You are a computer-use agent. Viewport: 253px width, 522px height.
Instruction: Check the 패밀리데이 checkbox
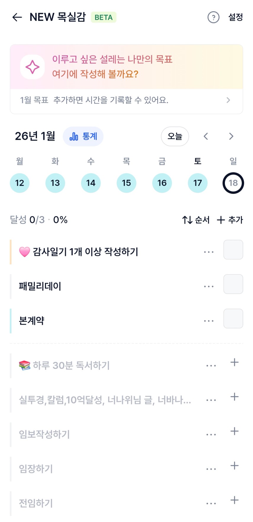[233, 284]
